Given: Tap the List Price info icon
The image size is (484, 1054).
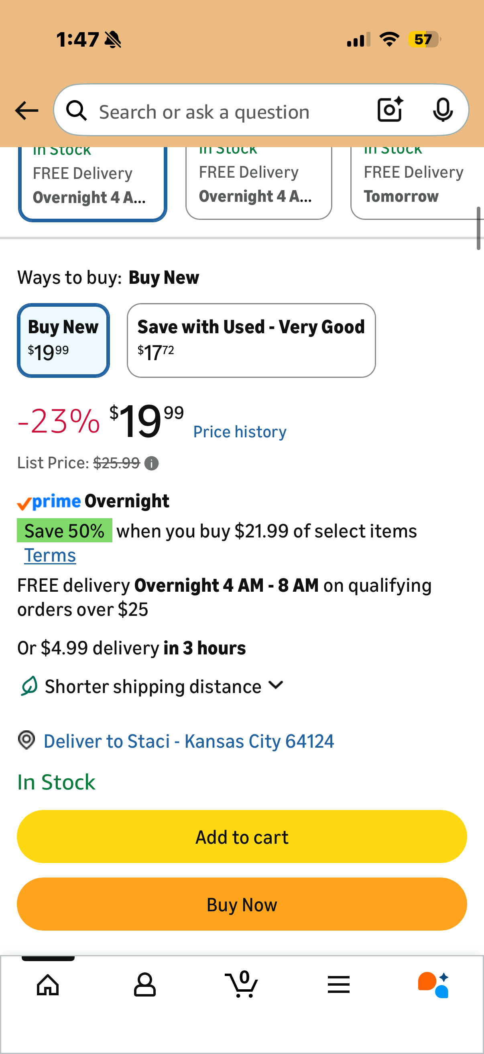Looking at the screenshot, I should (152, 463).
